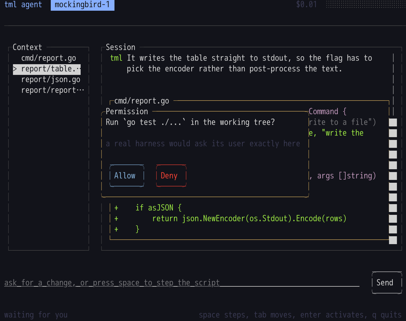The width and height of the screenshot is (406, 321).
Task: Select cmd/report.go in the Context list
Action: [x=48, y=58]
